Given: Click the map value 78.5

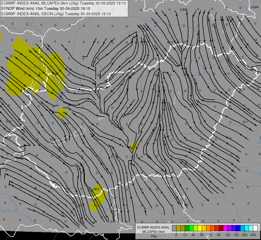Looking at the screenshot, I should [96, 206].
